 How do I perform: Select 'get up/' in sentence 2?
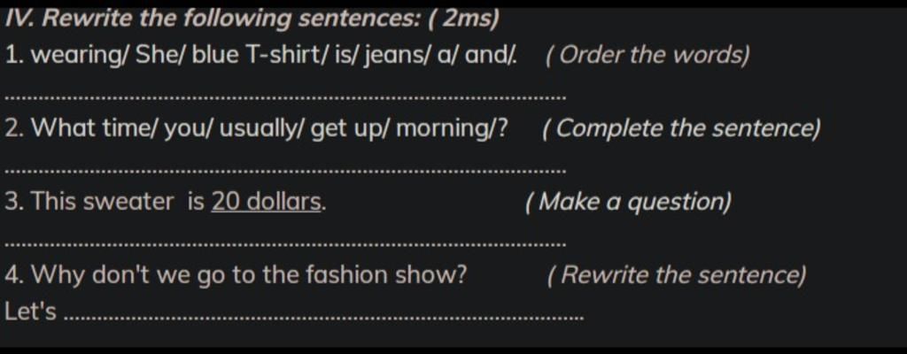coord(351,129)
